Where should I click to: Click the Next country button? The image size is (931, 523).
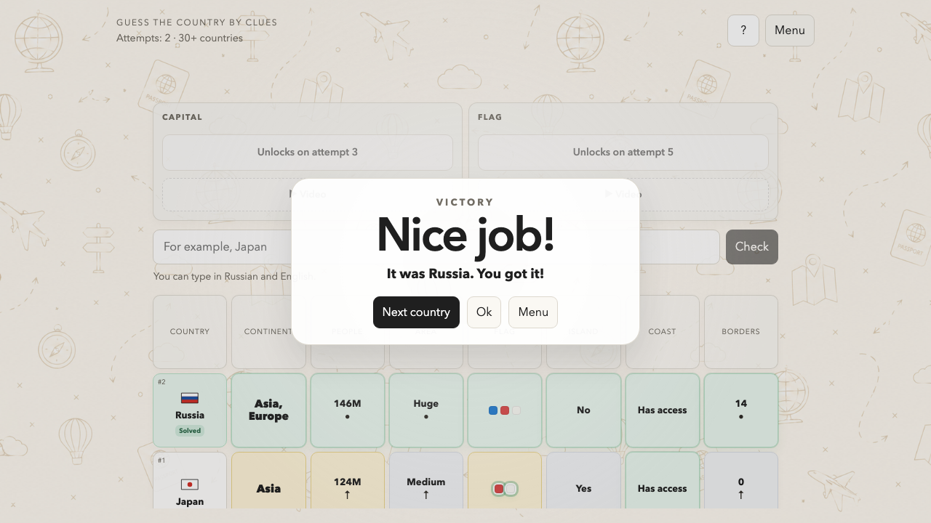pyautogui.click(x=416, y=312)
